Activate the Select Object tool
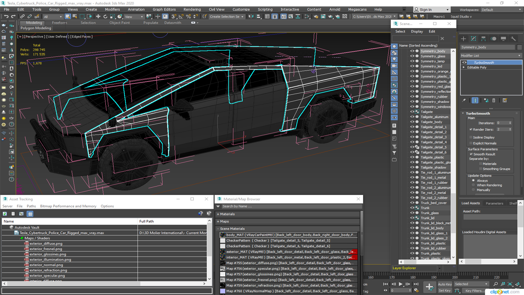524x295 pixels. pos(68,16)
